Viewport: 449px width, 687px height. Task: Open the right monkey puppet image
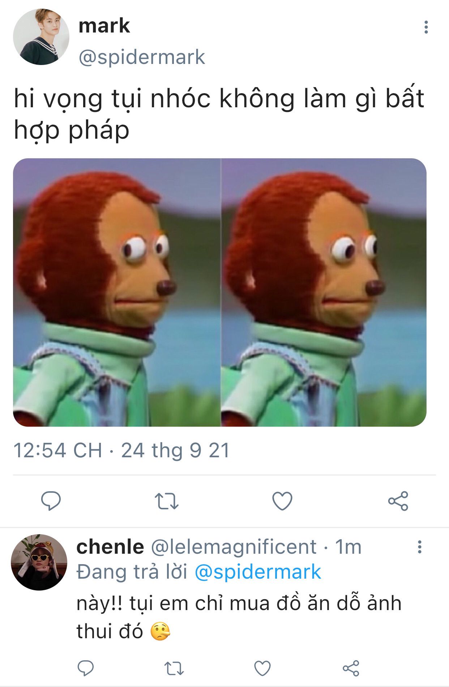[x=324, y=292]
